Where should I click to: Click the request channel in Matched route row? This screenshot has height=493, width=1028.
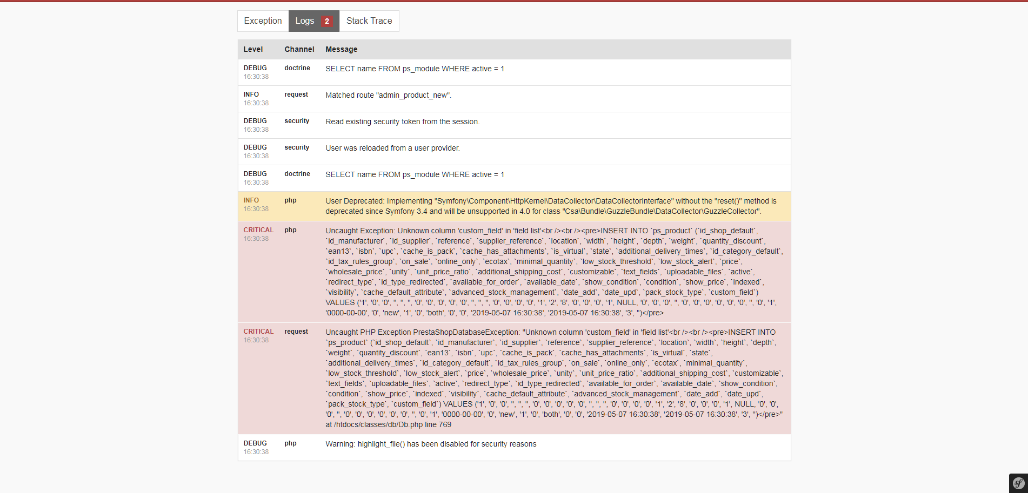[296, 94]
